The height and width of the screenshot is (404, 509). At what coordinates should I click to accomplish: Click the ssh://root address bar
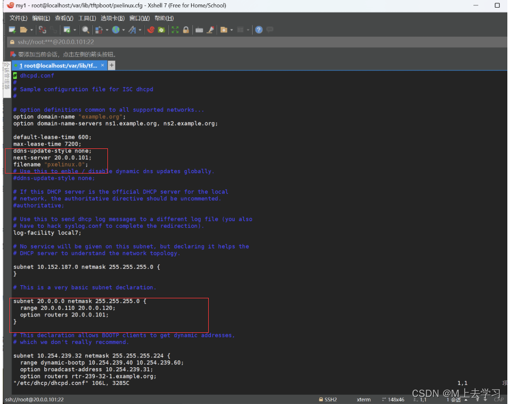[x=55, y=41]
